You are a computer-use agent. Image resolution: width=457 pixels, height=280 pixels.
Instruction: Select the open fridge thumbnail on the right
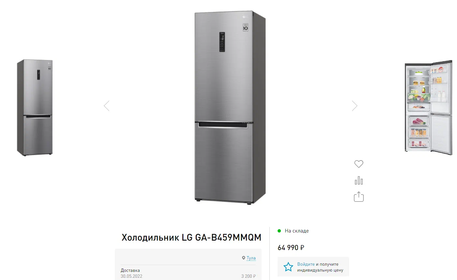tap(429, 107)
